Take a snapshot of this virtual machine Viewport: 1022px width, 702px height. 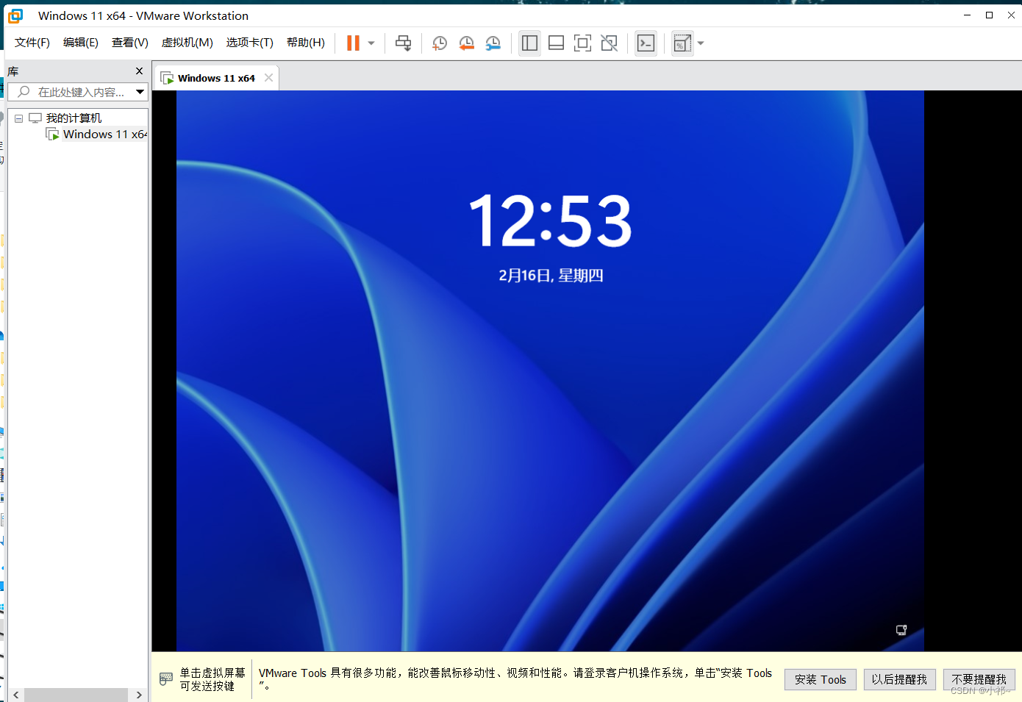[x=440, y=43]
